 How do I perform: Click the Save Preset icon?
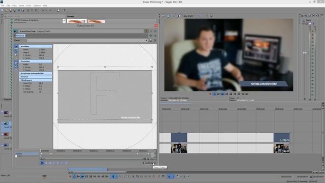pos(151,40)
